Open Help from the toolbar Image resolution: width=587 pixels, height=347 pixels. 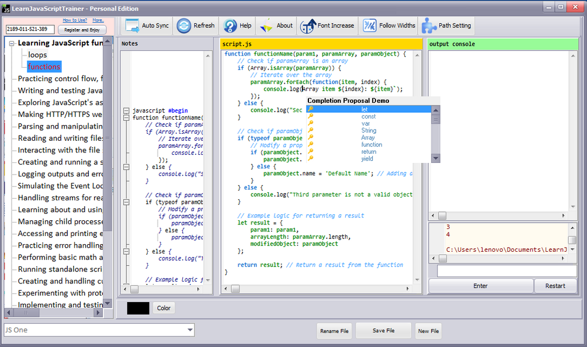[237, 26]
